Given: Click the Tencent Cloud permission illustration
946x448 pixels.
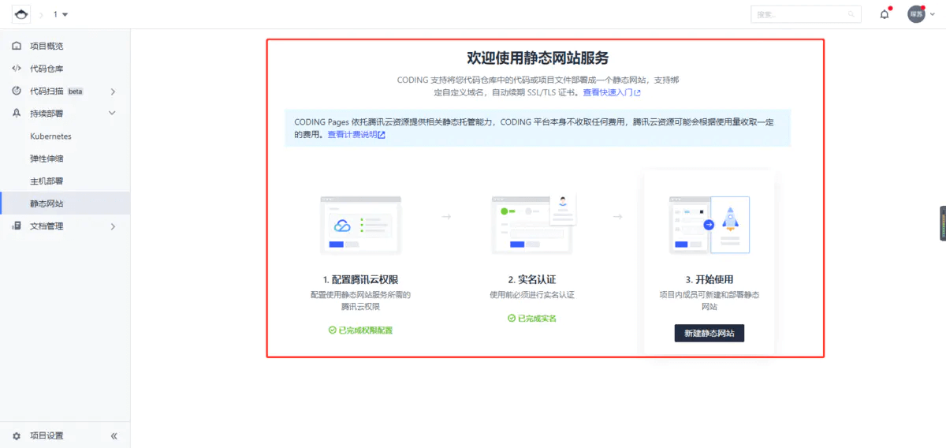Looking at the screenshot, I should tap(360, 225).
